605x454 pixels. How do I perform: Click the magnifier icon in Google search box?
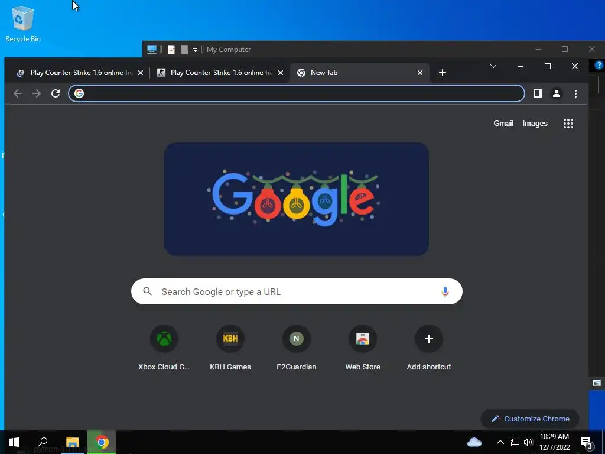click(x=147, y=291)
